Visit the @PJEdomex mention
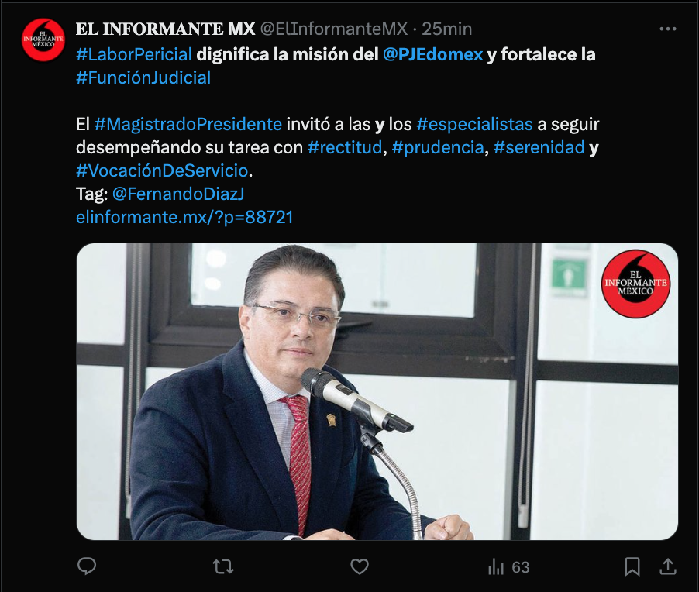Screen dimensions: 699x592 [x=433, y=54]
